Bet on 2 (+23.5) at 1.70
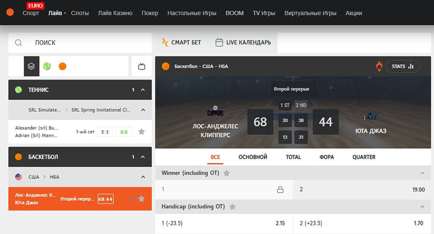Image resolution: width=434 pixels, height=234 pixels. [x=362, y=223]
